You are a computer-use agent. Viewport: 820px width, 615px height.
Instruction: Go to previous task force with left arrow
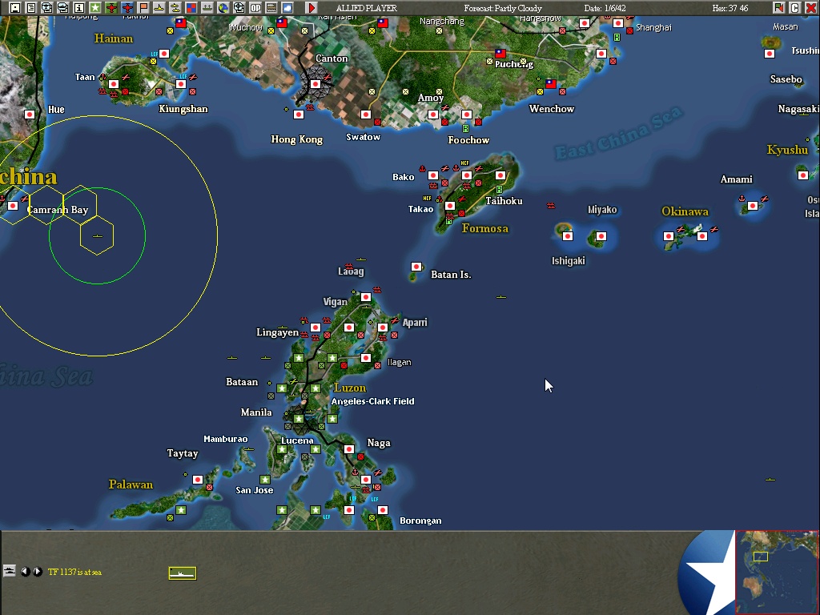coord(25,572)
